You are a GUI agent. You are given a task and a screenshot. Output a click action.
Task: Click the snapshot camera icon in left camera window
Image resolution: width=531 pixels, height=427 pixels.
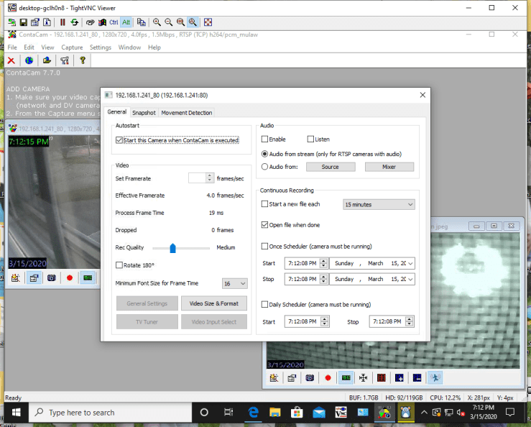click(52, 277)
